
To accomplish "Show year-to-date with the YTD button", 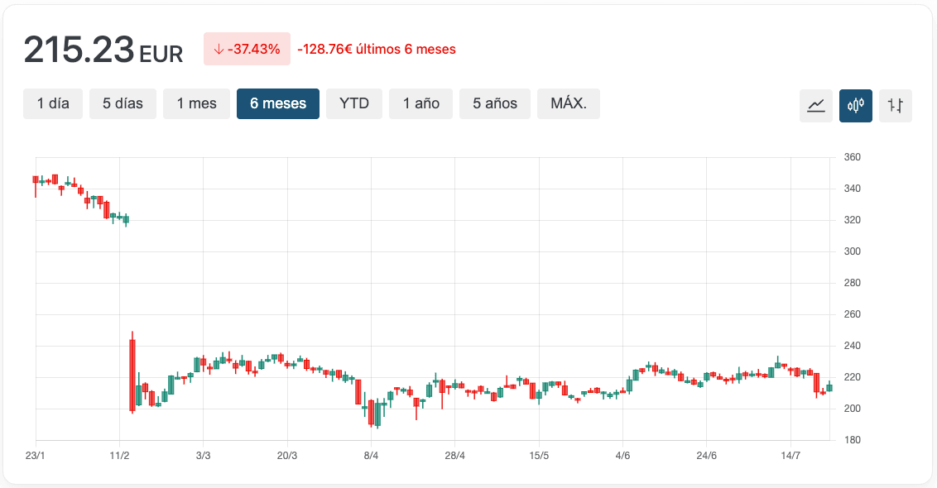I will [354, 103].
